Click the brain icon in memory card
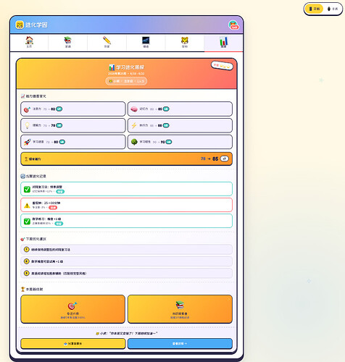This screenshot has height=362, width=345. point(134,109)
